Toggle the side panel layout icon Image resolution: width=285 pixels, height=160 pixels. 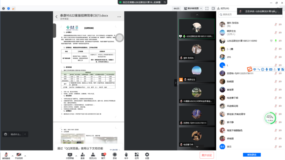coord(213,8)
